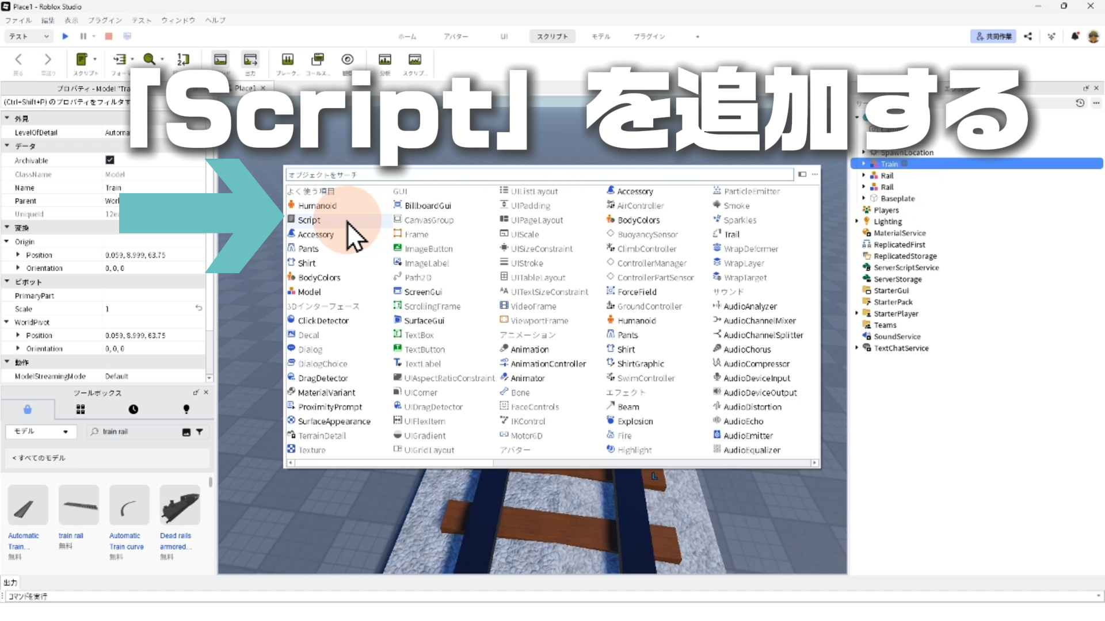Click the blue Play test button
Screen dimensions: 1105x621
65,36
